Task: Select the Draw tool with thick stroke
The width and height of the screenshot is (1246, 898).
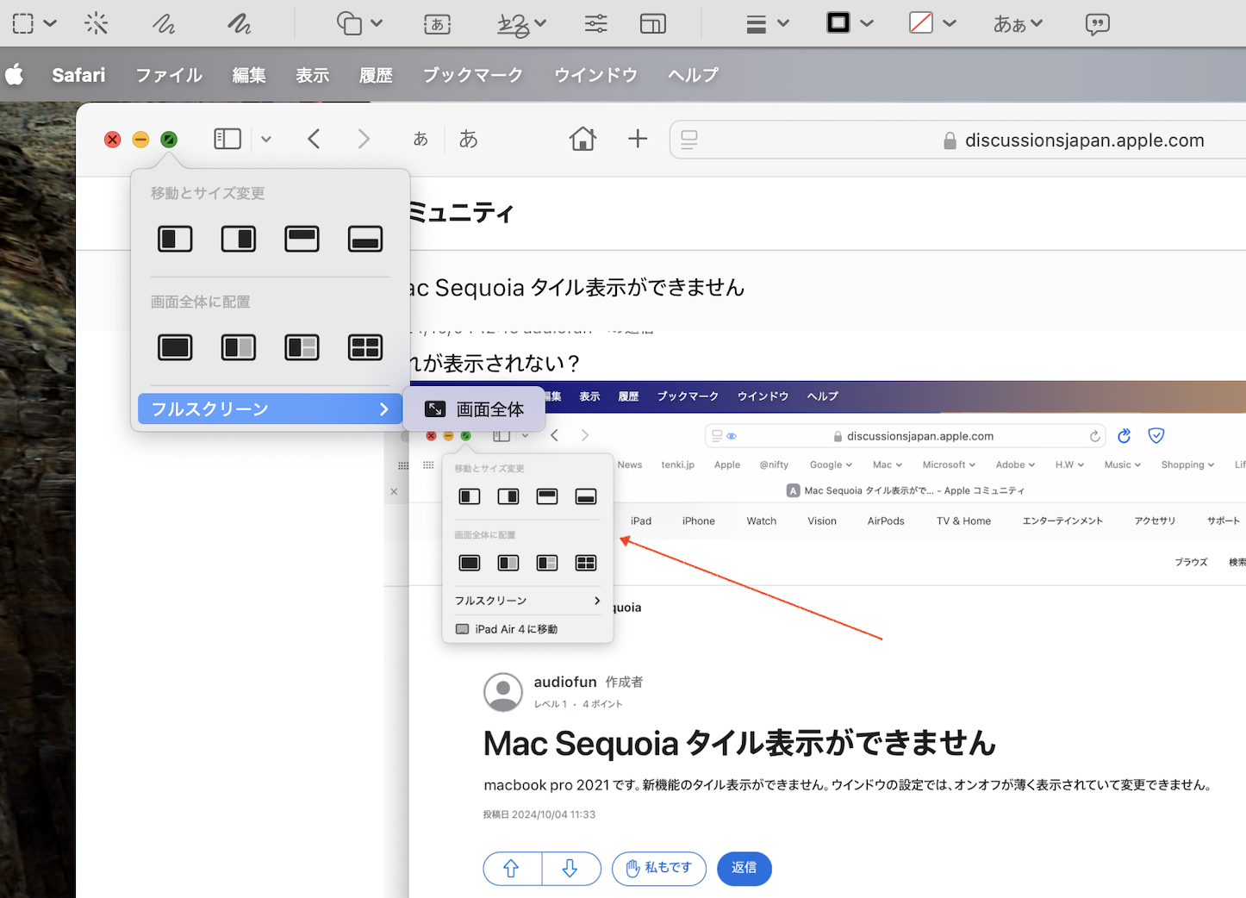Action: coord(239,23)
